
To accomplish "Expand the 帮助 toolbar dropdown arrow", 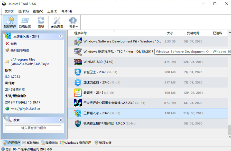I will click(x=77, y=27).
